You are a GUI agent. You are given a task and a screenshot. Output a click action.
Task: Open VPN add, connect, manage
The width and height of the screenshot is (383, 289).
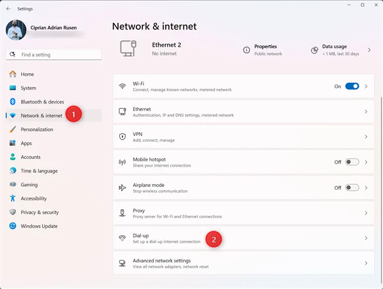click(244, 137)
